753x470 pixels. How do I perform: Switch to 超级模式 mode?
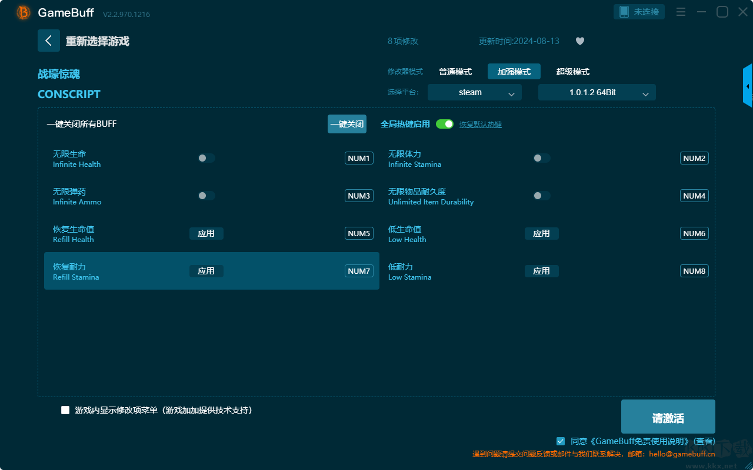click(x=572, y=72)
